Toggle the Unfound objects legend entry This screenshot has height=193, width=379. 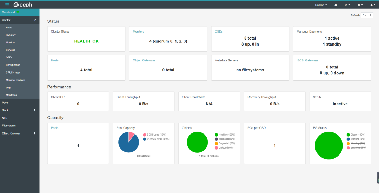224,148
